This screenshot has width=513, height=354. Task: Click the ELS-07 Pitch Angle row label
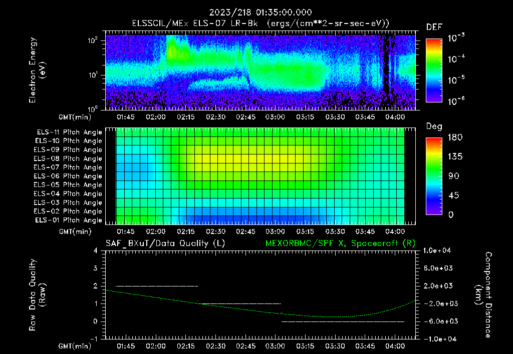click(68, 167)
